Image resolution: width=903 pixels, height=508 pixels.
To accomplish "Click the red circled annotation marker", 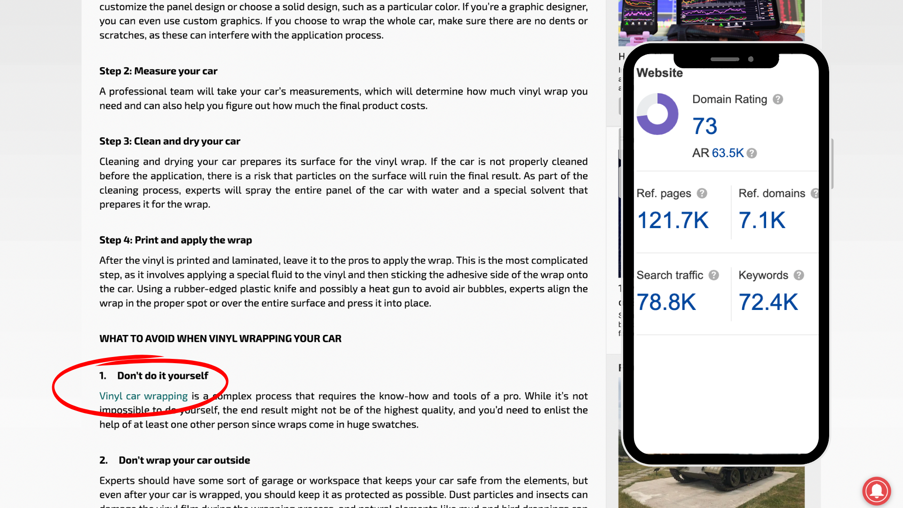I will click(140, 385).
